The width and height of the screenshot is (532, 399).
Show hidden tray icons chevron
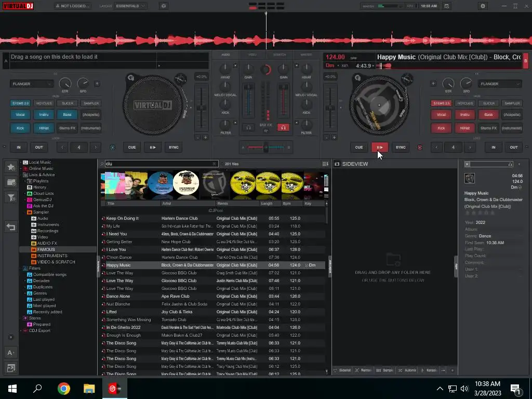click(x=440, y=389)
